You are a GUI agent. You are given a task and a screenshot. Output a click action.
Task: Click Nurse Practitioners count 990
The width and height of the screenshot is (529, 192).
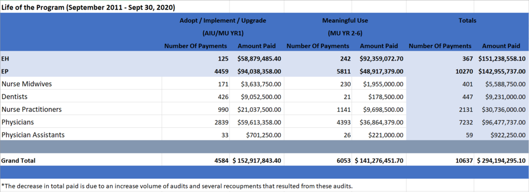(x=223, y=110)
